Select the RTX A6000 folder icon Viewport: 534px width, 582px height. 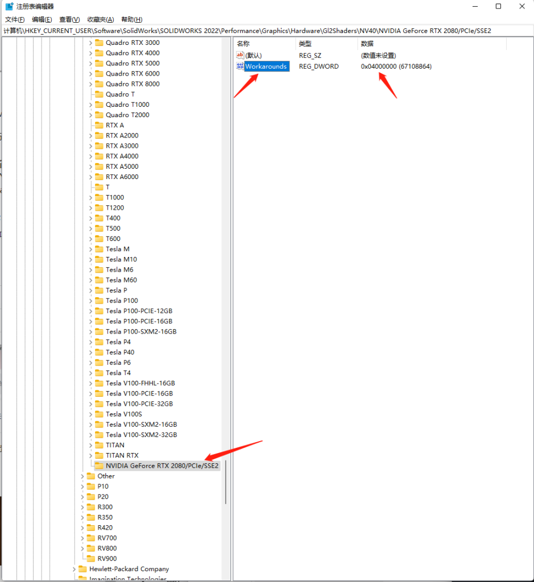coord(99,177)
